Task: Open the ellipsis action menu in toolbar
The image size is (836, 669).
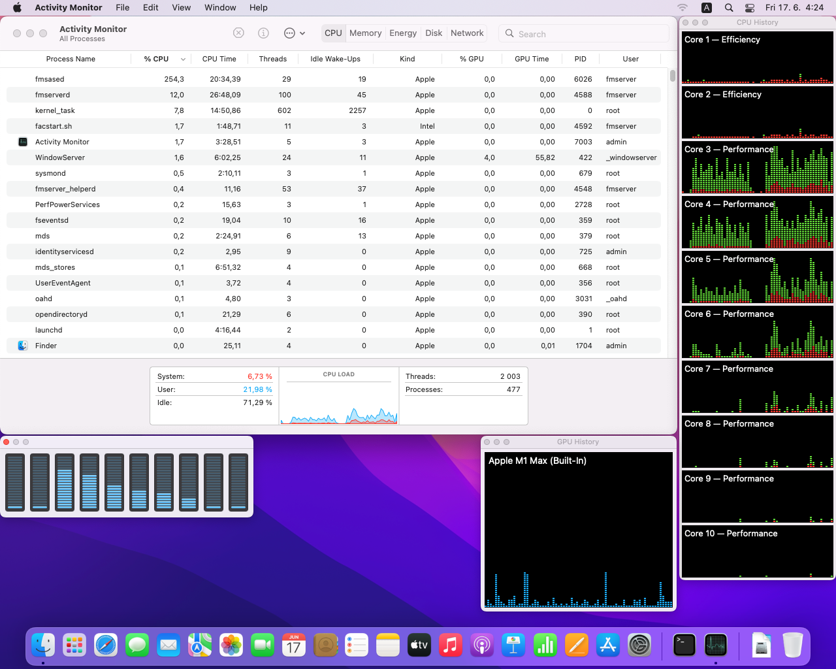Action: (295, 33)
